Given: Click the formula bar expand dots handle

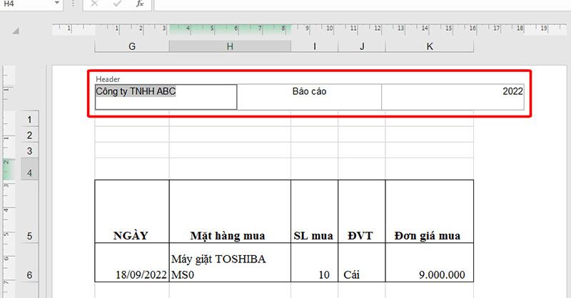Looking at the screenshot, I should click(74, 4).
